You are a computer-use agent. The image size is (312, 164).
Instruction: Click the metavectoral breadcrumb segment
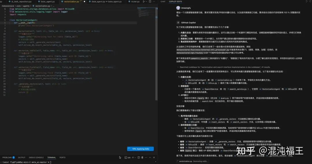[8, 6]
